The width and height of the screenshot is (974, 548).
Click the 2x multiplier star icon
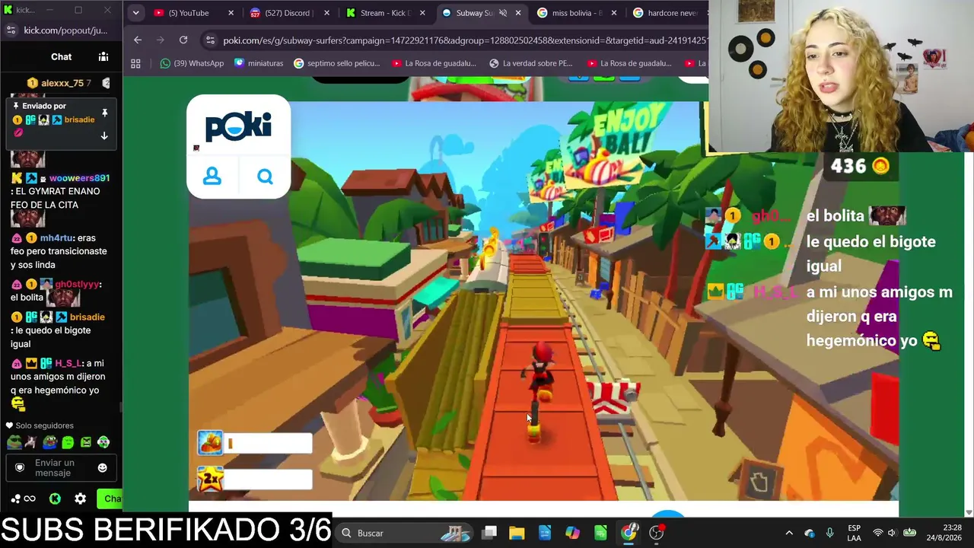point(211,479)
